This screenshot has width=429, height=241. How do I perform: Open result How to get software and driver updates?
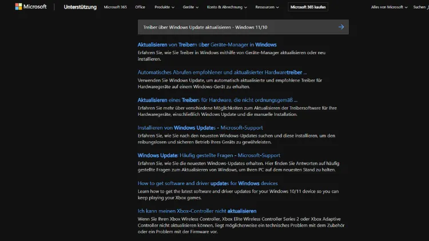coord(208,183)
